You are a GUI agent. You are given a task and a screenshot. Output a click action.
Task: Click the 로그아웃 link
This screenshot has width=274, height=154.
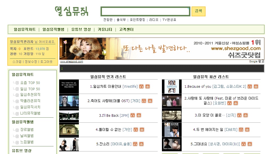[46, 62]
